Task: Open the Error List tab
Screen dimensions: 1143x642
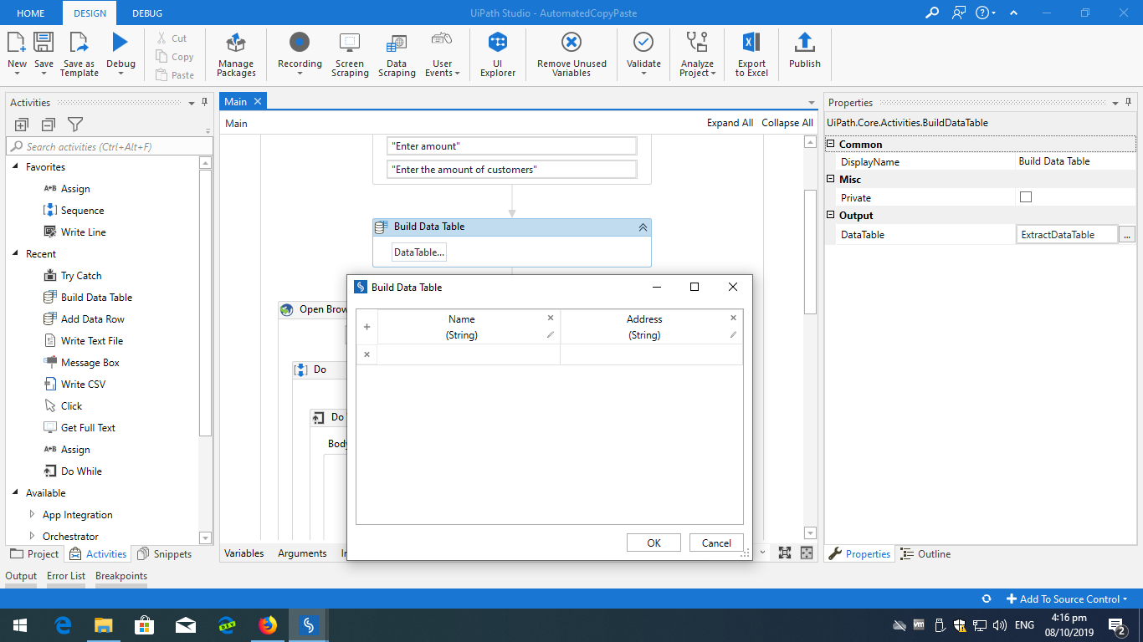Action: coord(66,576)
